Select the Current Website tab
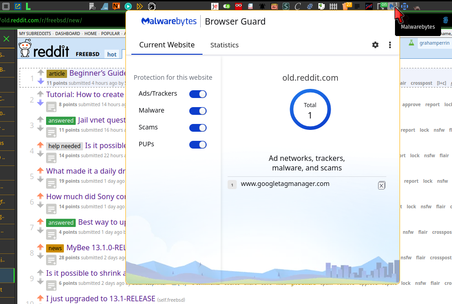 [x=167, y=45]
